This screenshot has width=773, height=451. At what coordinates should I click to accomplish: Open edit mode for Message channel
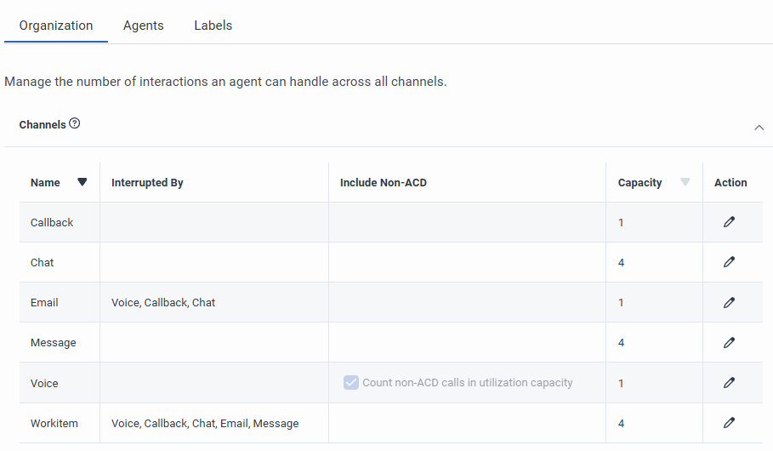pyautogui.click(x=729, y=342)
